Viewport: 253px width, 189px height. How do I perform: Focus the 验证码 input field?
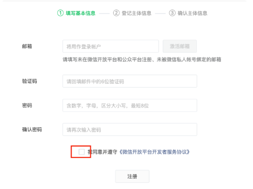point(130,81)
